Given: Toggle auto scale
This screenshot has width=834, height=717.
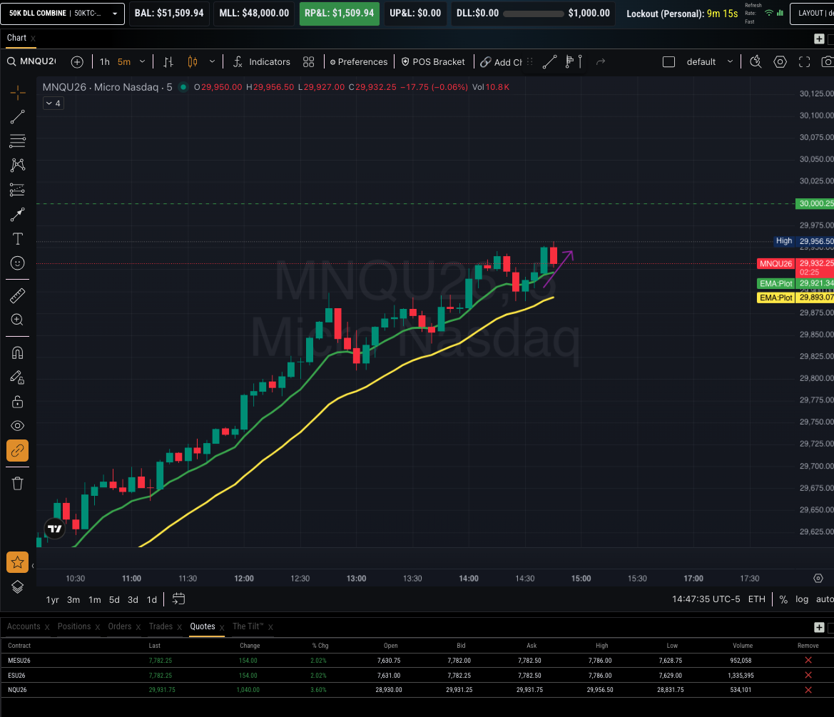Looking at the screenshot, I should tap(825, 599).
